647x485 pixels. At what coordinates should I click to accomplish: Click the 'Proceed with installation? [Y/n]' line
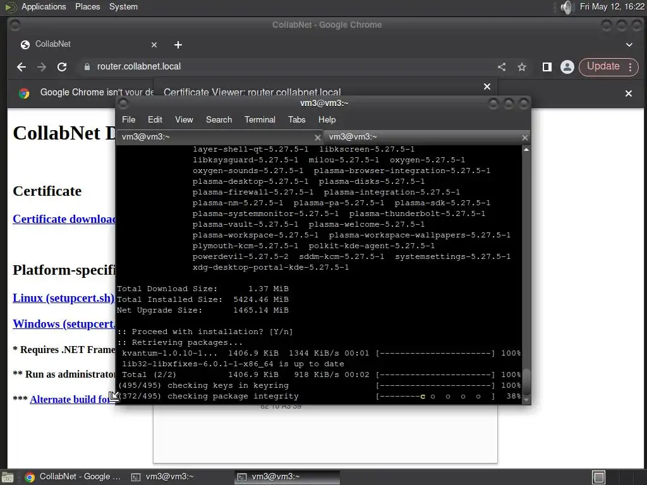point(205,332)
